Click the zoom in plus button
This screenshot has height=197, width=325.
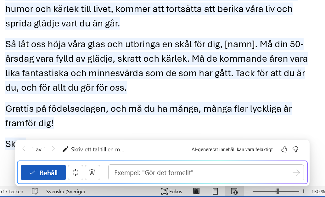pyautogui.click(x=304, y=191)
